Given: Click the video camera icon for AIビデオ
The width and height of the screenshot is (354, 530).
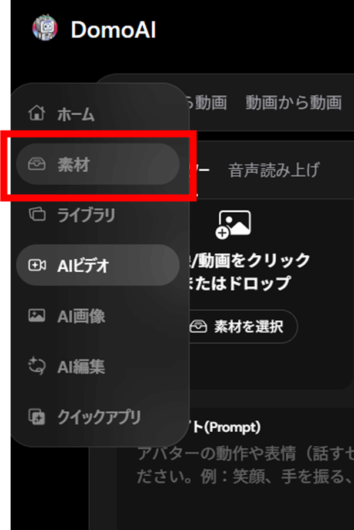Looking at the screenshot, I should (37, 265).
